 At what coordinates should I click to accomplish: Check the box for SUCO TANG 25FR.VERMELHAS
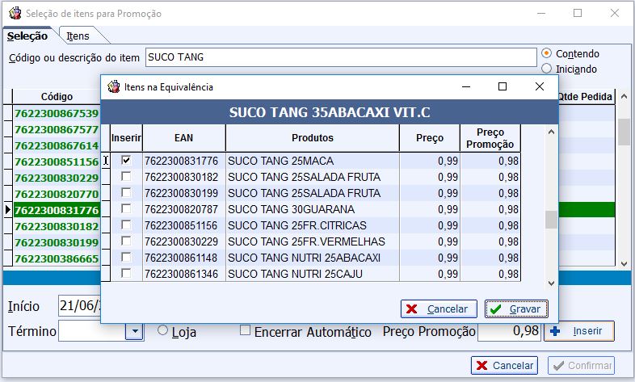click(x=126, y=241)
